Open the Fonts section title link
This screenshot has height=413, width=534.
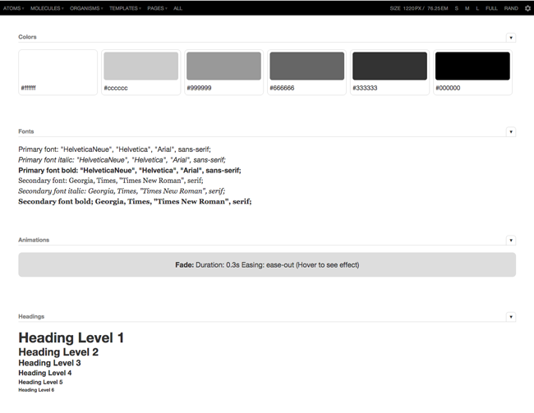(26, 131)
